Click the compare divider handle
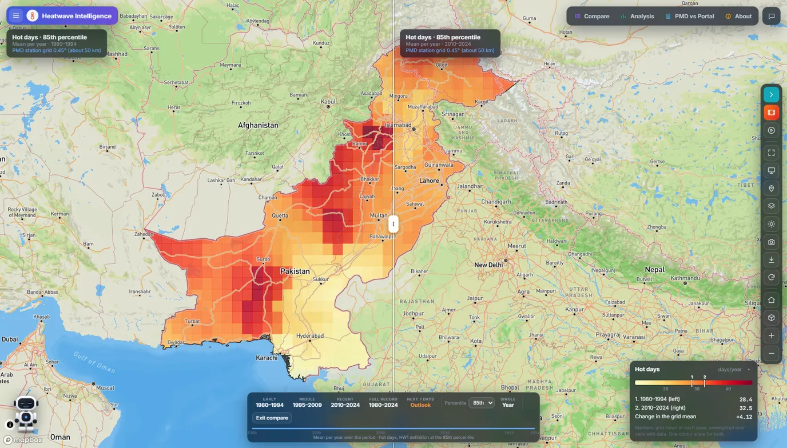The image size is (787, 448). 393,224
